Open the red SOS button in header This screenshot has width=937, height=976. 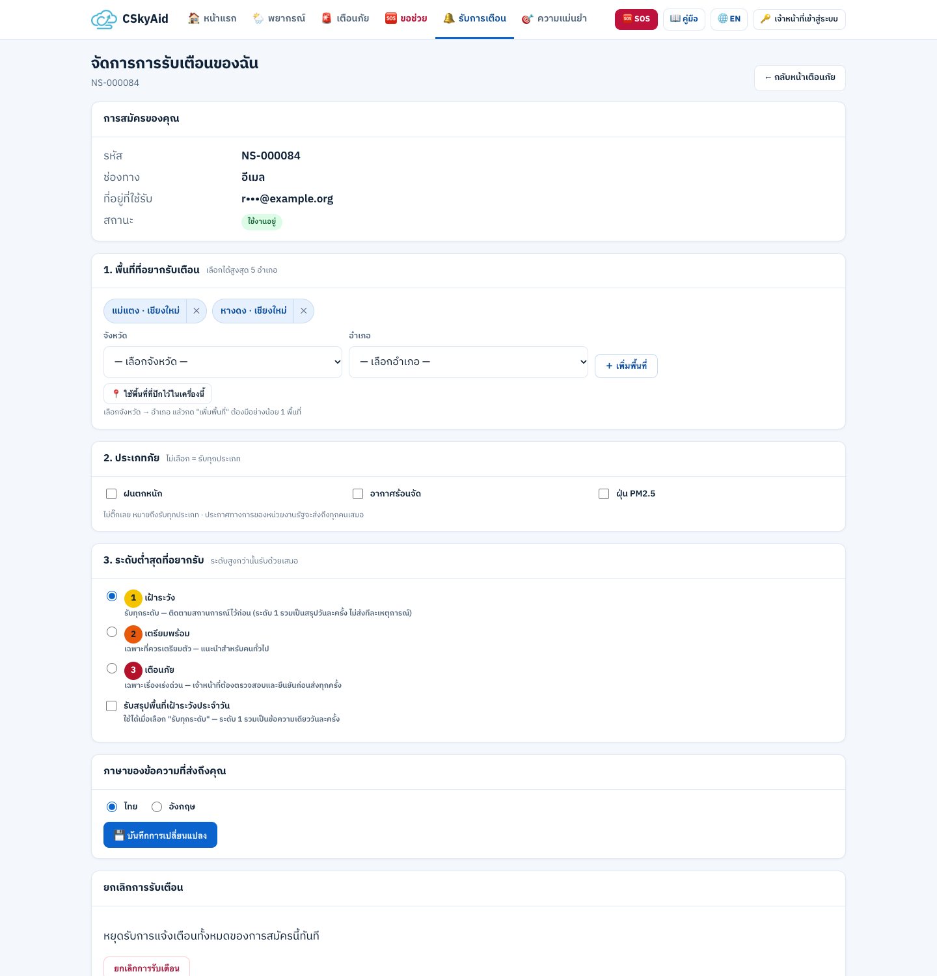636,19
